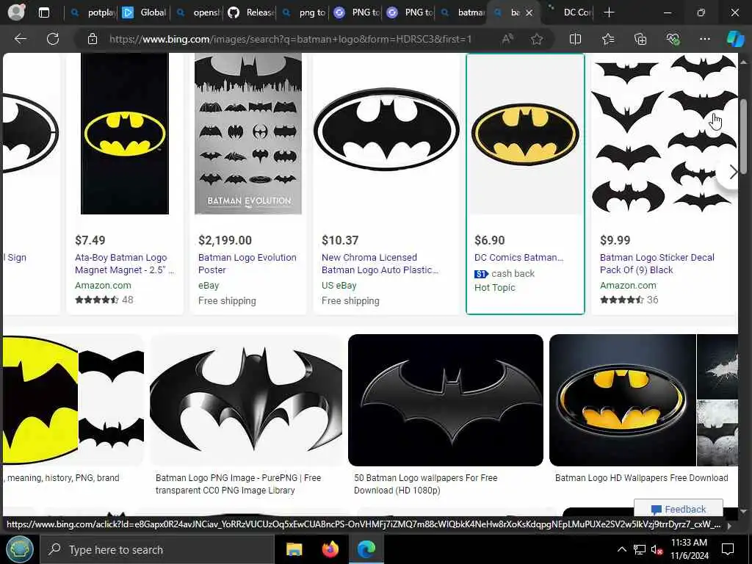
Task: Switch to the Global tab
Action: pyautogui.click(x=143, y=12)
